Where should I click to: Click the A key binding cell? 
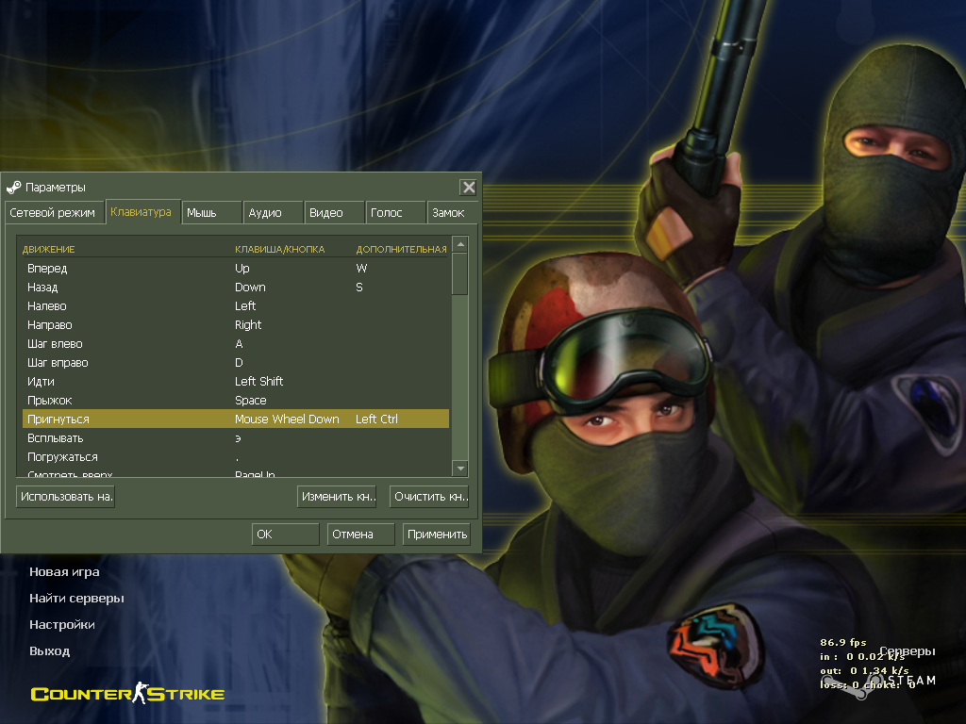pyautogui.click(x=239, y=344)
